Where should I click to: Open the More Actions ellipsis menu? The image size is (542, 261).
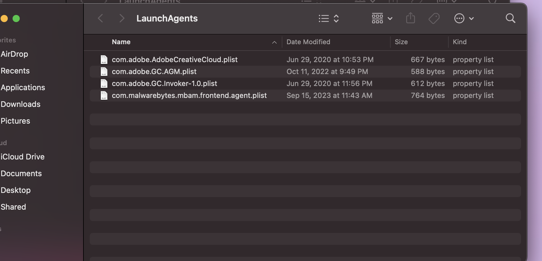point(463,19)
